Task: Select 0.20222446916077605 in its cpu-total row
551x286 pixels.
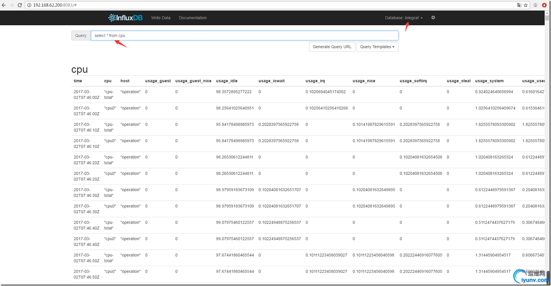Action: (x=421, y=255)
